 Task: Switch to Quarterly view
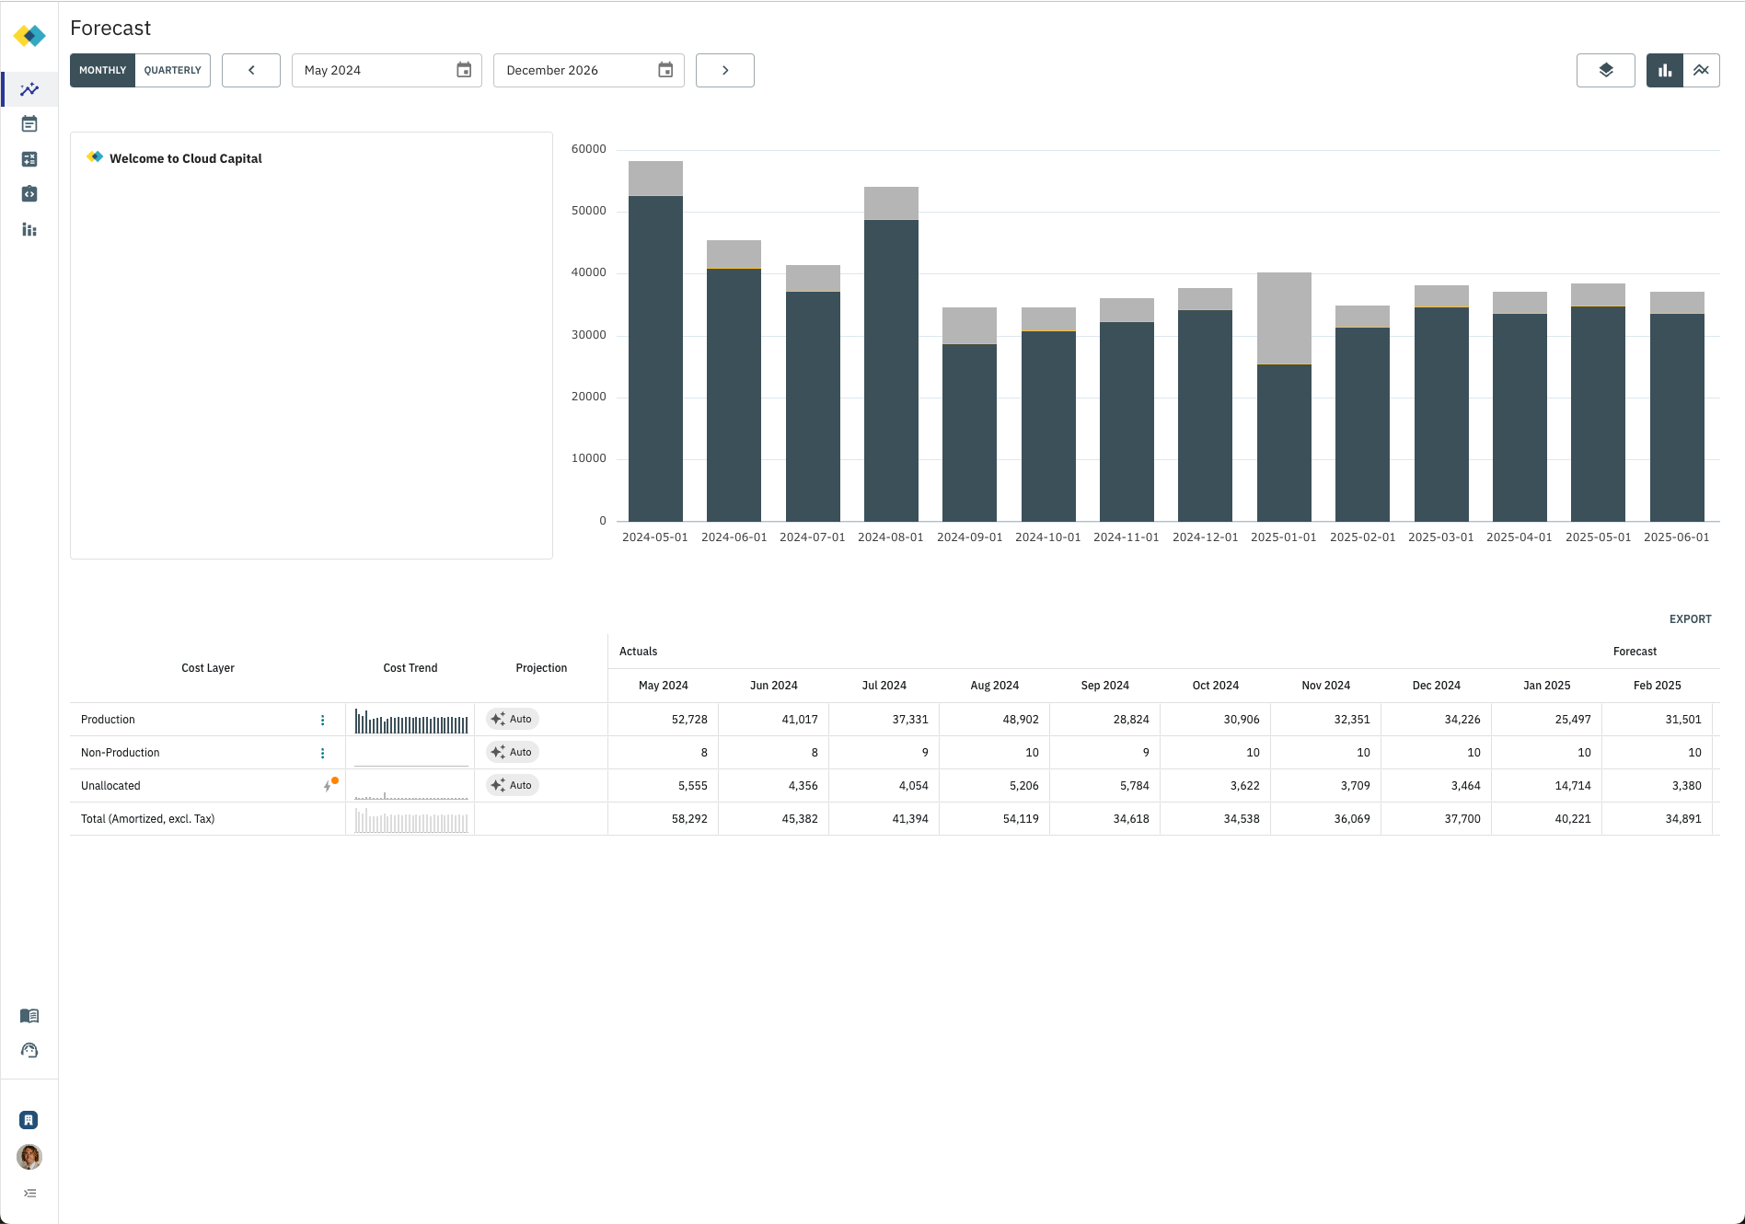click(172, 70)
